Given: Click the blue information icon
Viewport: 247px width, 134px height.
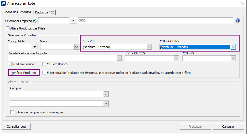Looking at the screenshot, I should click(238, 21).
